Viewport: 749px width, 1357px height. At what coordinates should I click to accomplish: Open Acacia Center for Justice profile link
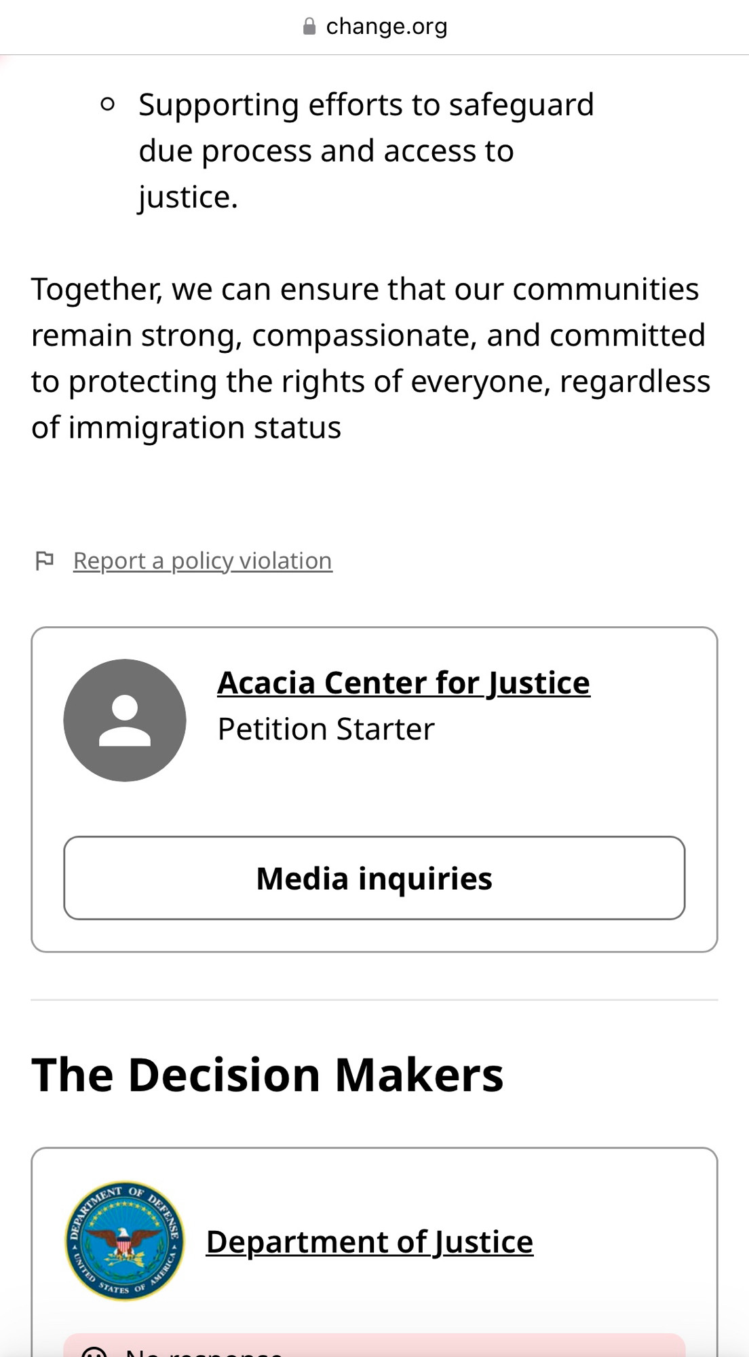(404, 683)
